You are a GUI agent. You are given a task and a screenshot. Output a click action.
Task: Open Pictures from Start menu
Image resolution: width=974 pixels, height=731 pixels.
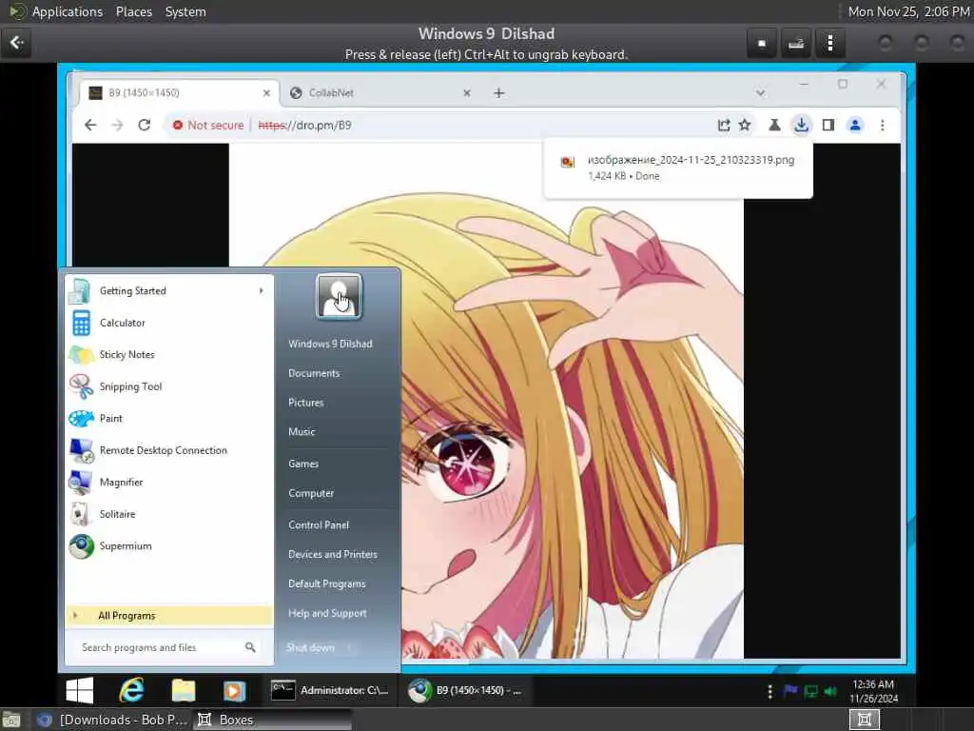click(x=306, y=403)
